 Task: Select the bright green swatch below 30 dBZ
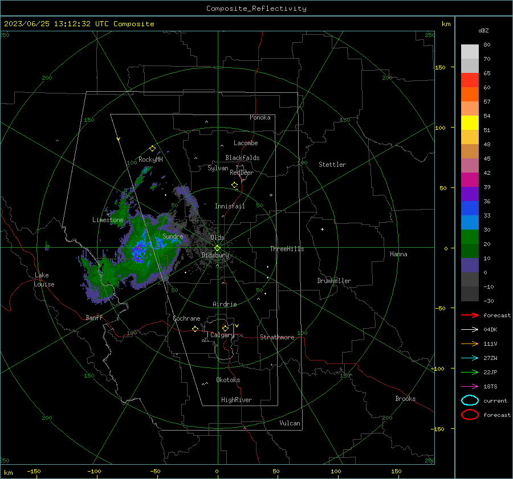[470, 236]
